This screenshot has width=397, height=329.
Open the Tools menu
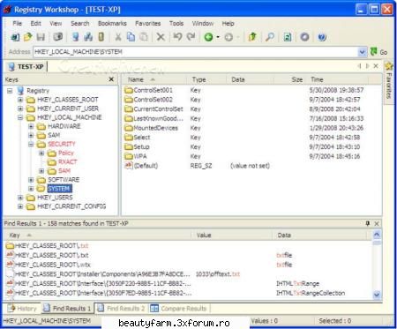click(176, 24)
